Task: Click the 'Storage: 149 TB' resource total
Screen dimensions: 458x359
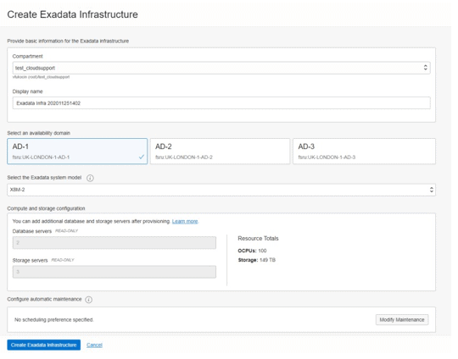Action: coord(256,260)
